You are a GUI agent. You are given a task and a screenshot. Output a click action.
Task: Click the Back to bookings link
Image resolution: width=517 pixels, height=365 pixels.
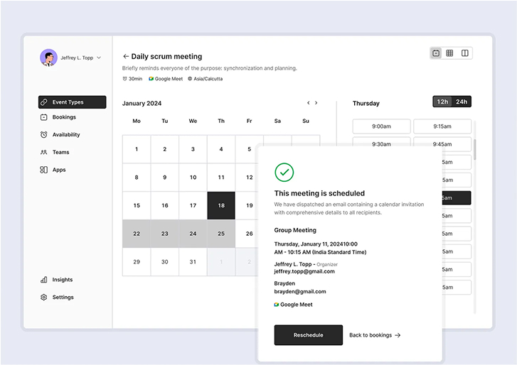(375, 335)
